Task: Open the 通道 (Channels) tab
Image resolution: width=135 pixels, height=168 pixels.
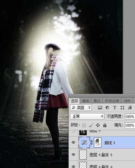Action: click(x=86, y=101)
